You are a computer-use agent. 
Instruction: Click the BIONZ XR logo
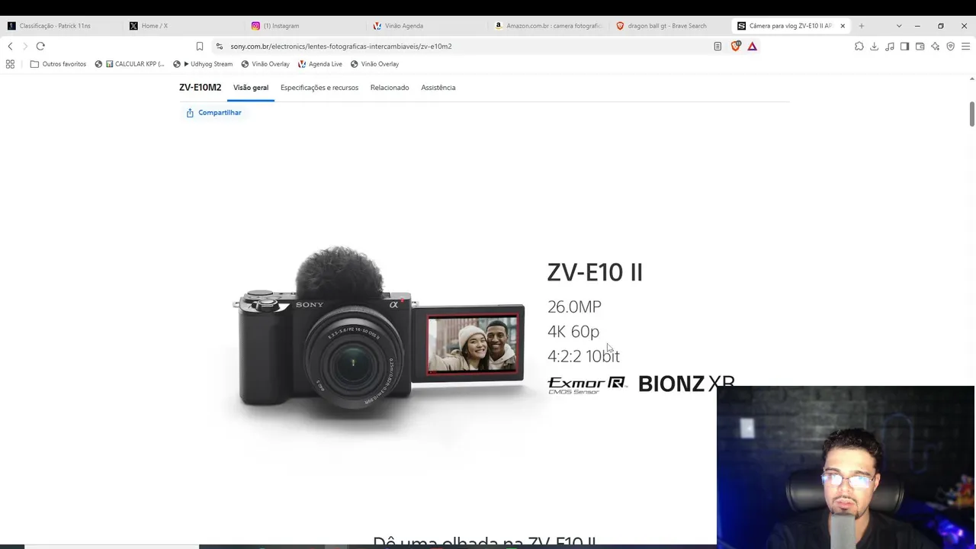click(686, 384)
